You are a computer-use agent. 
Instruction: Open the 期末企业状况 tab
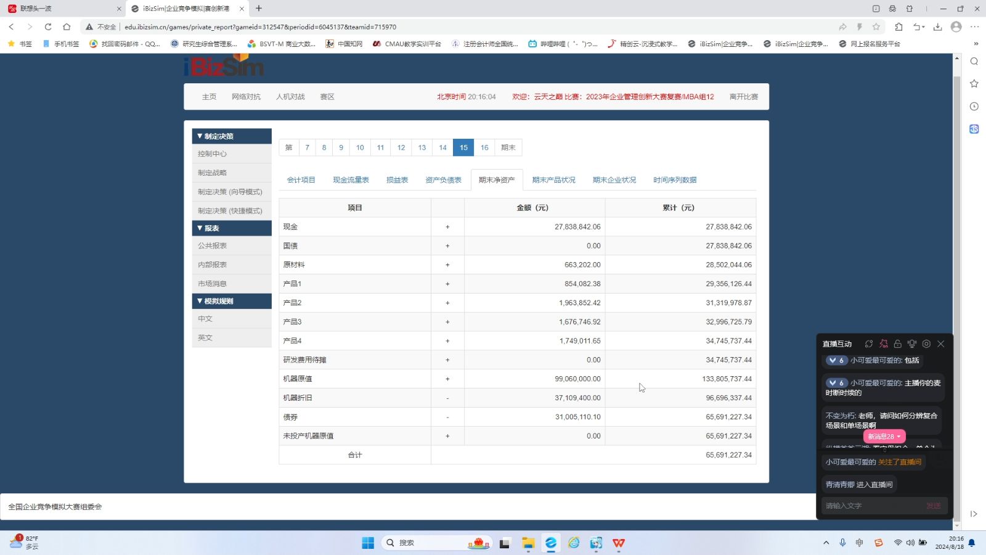pos(614,180)
